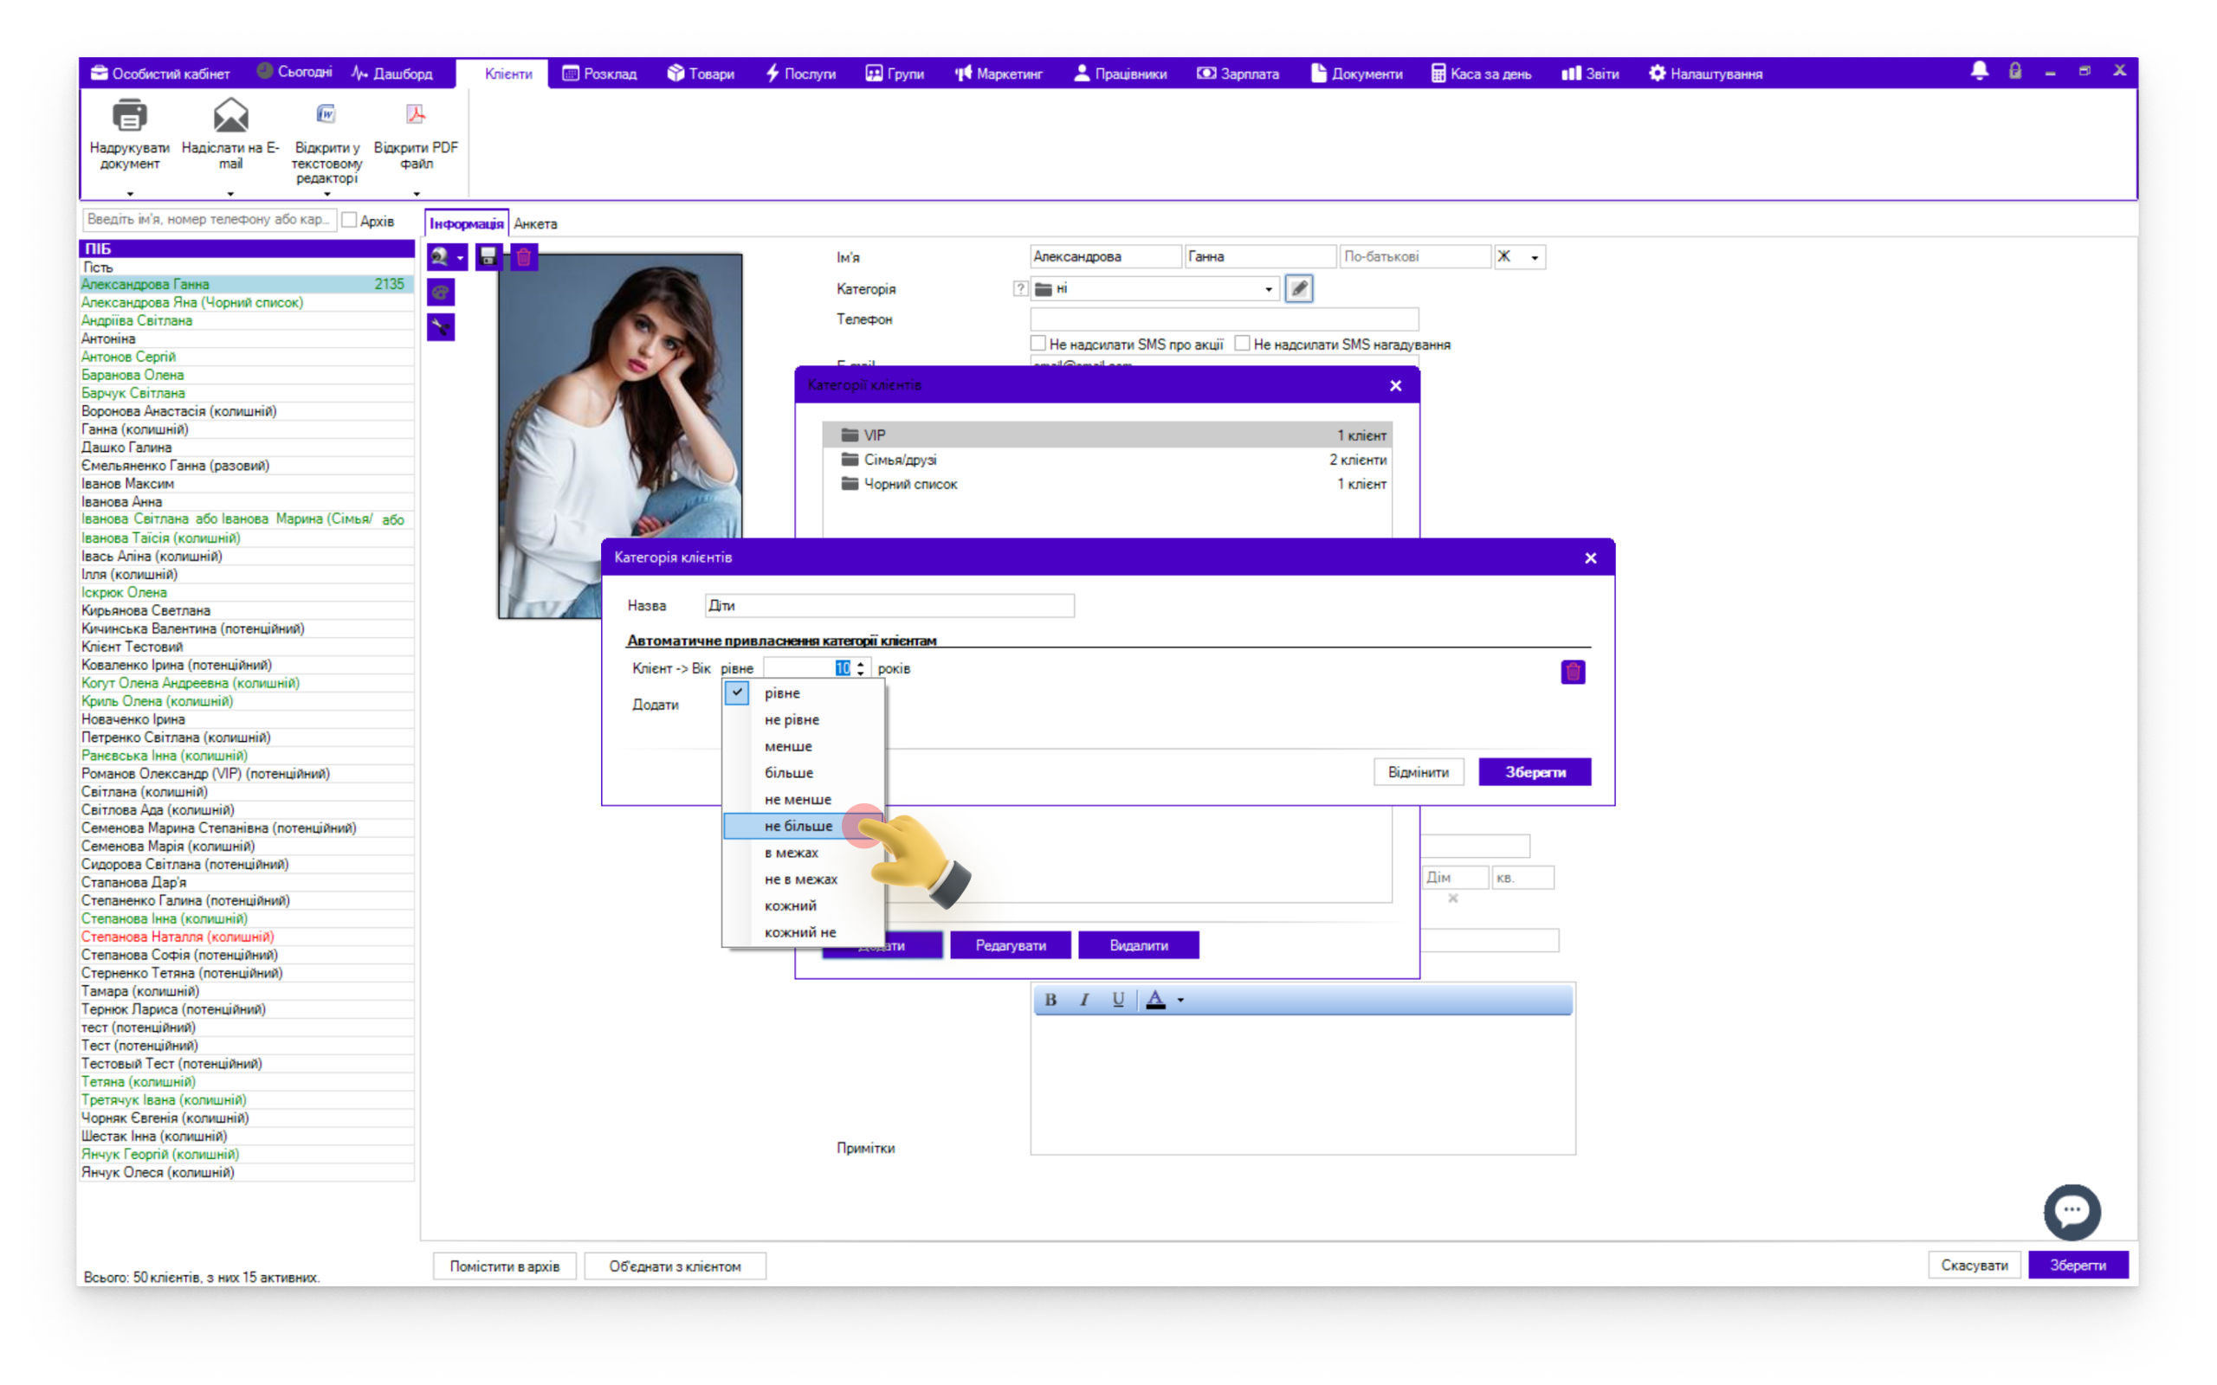This screenshot has width=2217, height=1385.
Task: Click Об'єднати з клієнтом button
Action: pos(675,1266)
